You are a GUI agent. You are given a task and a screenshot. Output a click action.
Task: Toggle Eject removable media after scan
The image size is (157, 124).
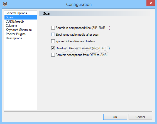pyautogui.click(x=53, y=35)
